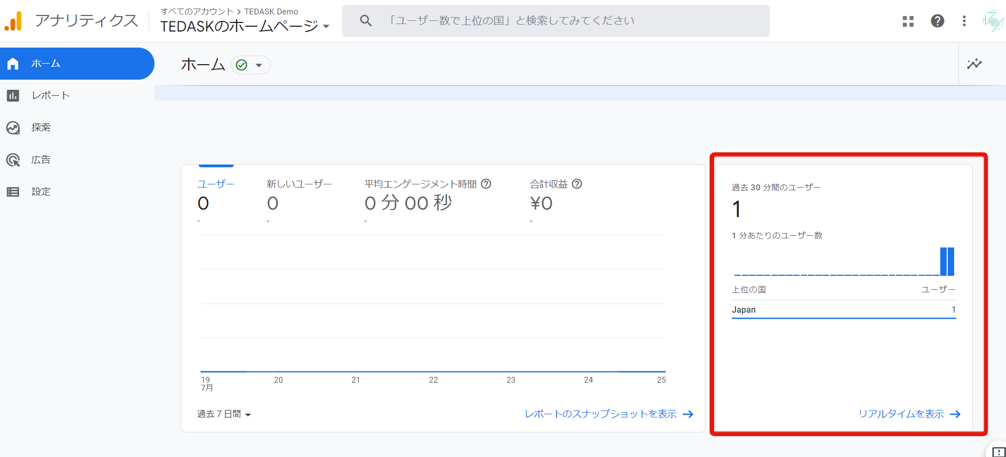This screenshot has height=457, width=1006.
Task: Open the help question mark icon
Action: [937, 21]
